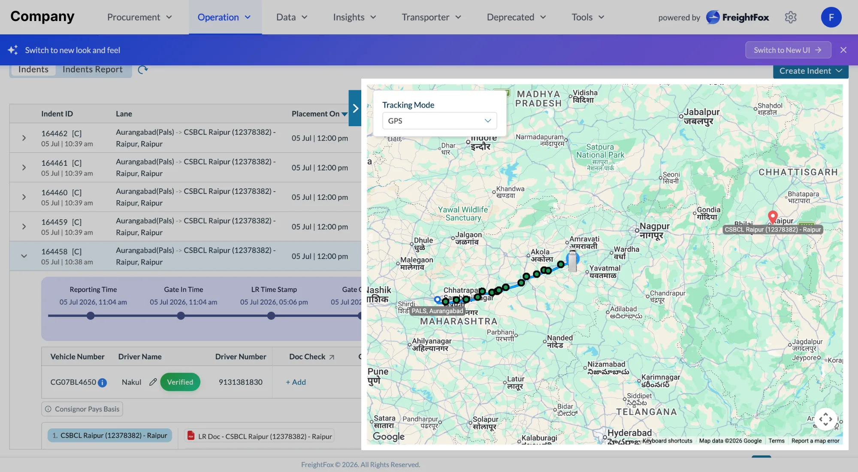
Task: Click the refresh icon beside Indents Report
Action: pyautogui.click(x=143, y=70)
